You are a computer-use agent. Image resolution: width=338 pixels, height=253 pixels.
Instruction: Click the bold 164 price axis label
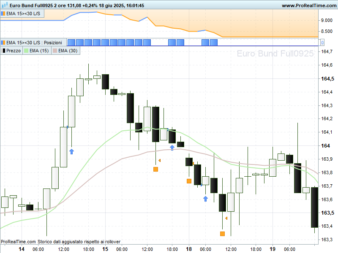(x=325, y=146)
